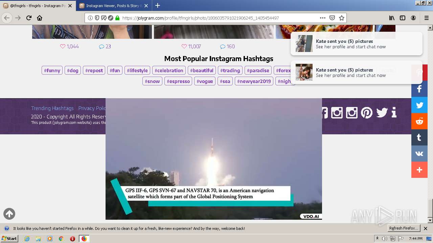Click the rocket launch video ad
The width and height of the screenshot is (433, 243).
[x=214, y=159]
